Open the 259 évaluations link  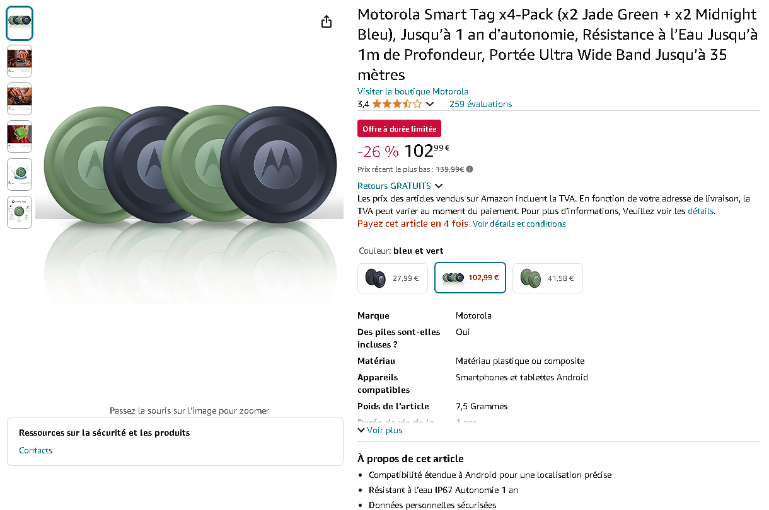(x=480, y=104)
